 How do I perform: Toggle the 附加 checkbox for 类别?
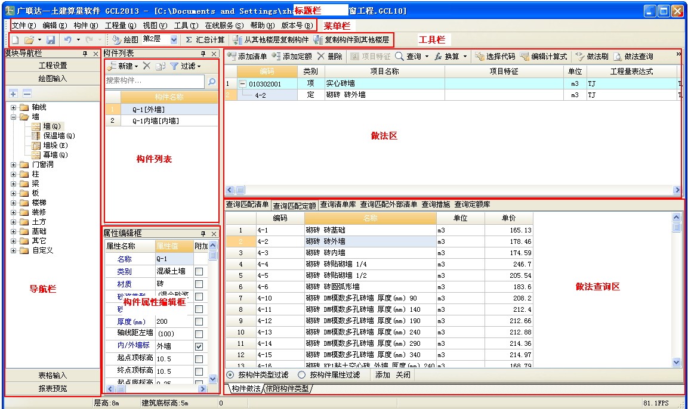[199, 271]
